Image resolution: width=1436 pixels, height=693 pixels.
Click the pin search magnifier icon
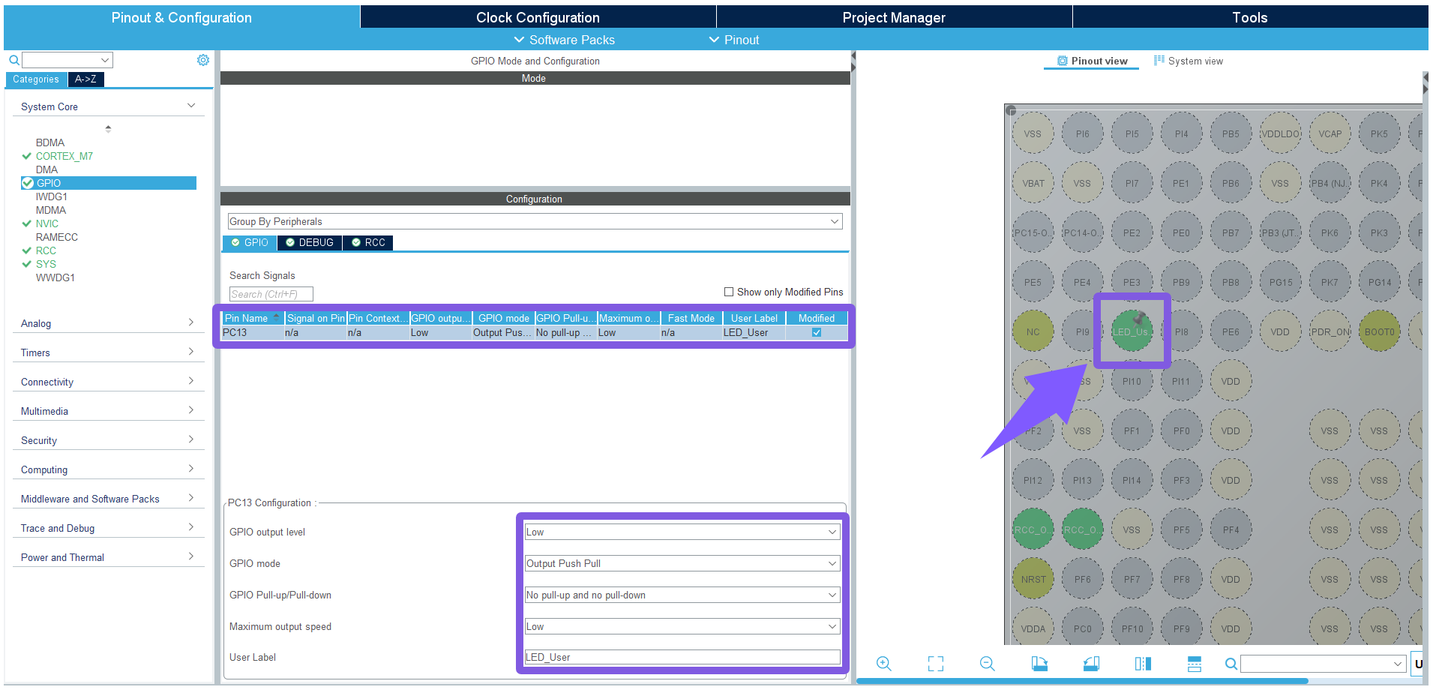[1231, 664]
